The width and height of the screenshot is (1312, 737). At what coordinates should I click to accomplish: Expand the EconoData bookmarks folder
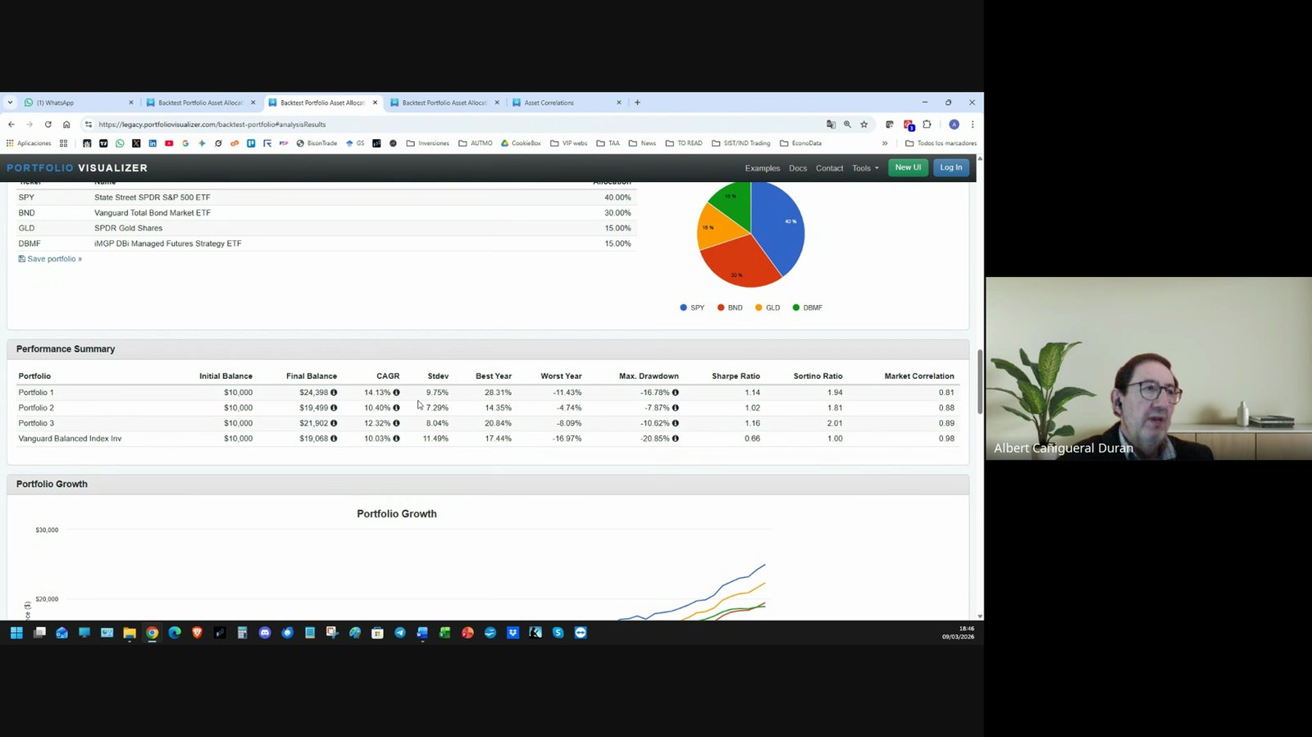click(x=800, y=143)
